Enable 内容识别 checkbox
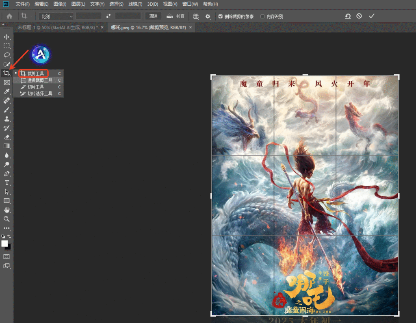Viewport: 416px width, 323px height. 262,17
